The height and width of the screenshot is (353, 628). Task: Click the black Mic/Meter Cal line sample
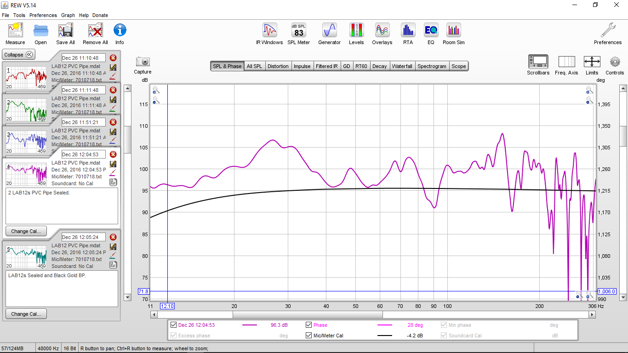pyautogui.click(x=385, y=336)
